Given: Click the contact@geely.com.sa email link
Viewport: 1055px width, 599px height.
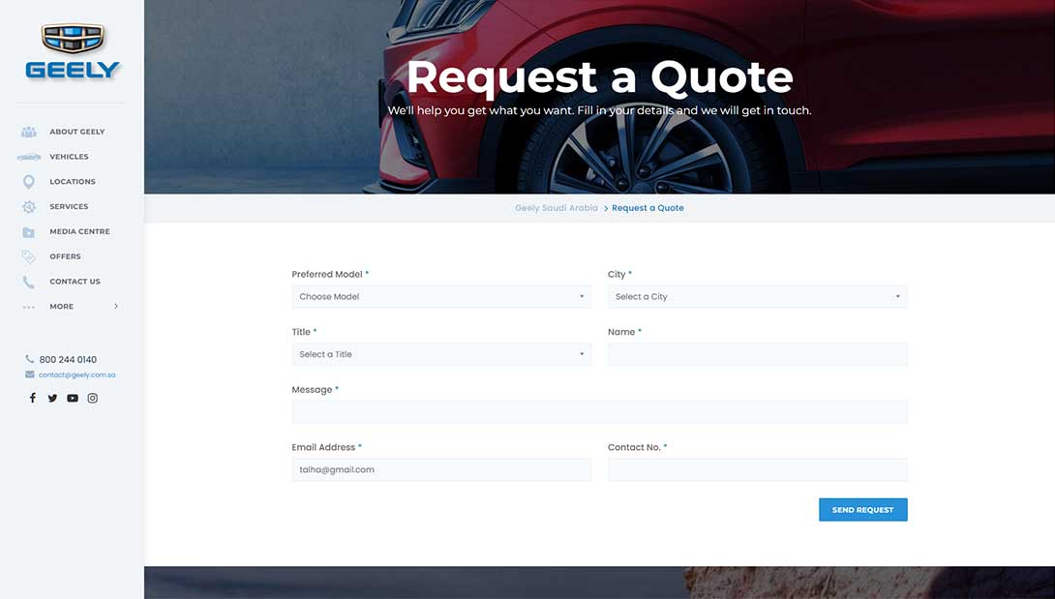Looking at the screenshot, I should coord(76,374).
